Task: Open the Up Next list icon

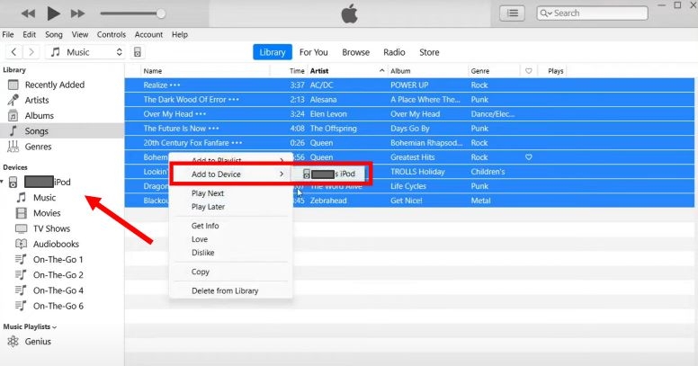Action: point(513,13)
